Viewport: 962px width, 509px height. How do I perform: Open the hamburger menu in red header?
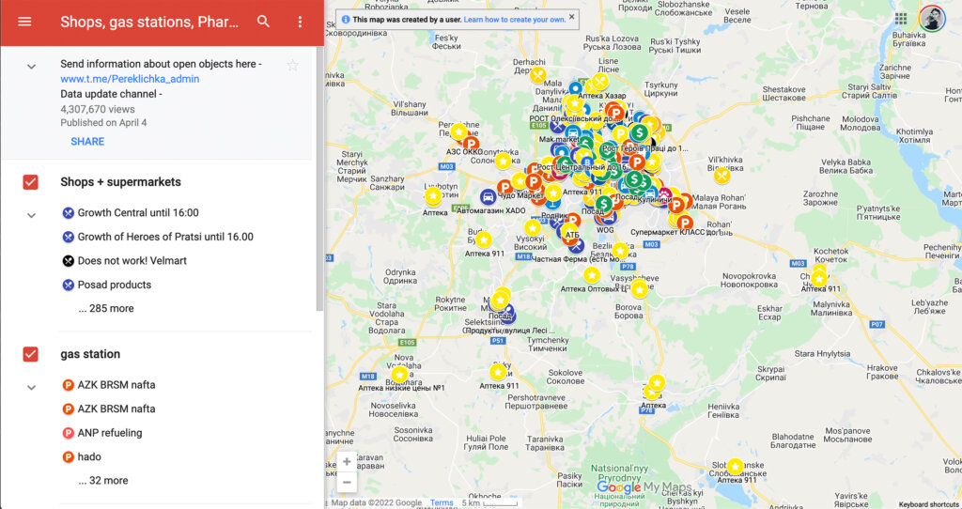24,22
